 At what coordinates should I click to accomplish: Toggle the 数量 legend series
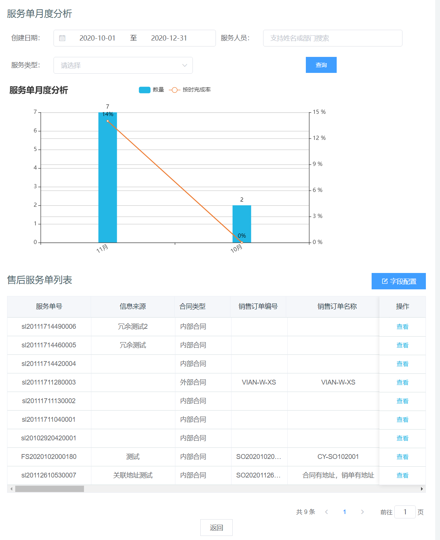point(145,90)
